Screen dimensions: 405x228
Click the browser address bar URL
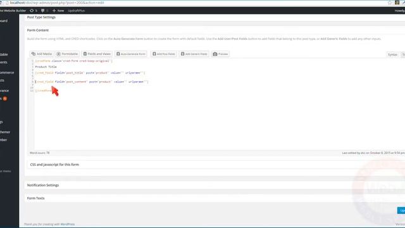[57, 3]
